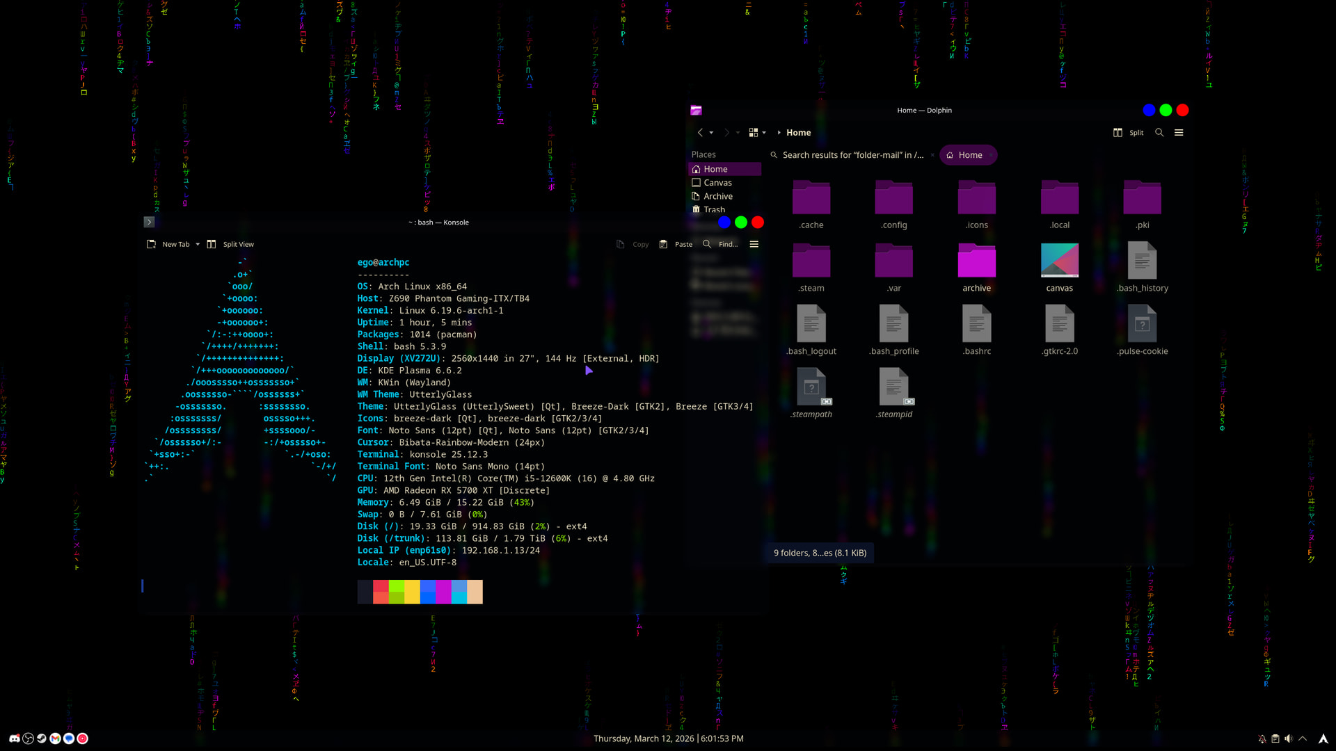Image resolution: width=1336 pixels, height=751 pixels.
Task: Expand the back history dropdown arrow
Action: click(x=711, y=132)
